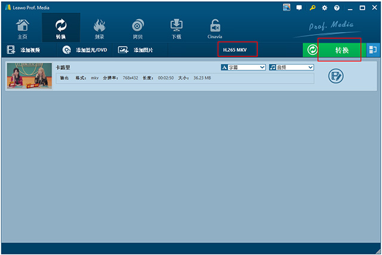Open the 字幕 subtitle dropdown
Viewport: 382px width, 255px height.
point(244,67)
